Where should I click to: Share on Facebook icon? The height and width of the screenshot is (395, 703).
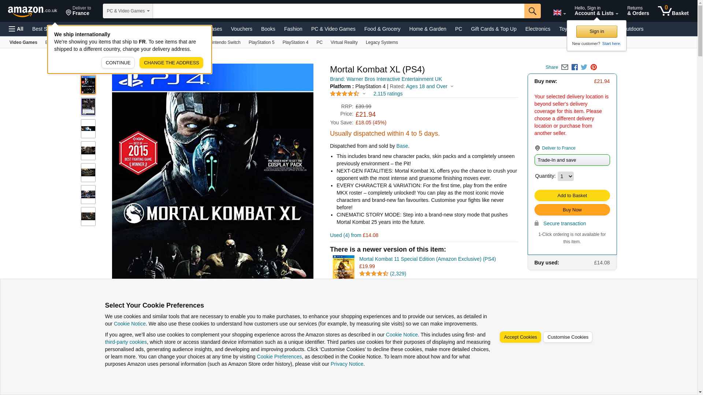click(x=574, y=67)
